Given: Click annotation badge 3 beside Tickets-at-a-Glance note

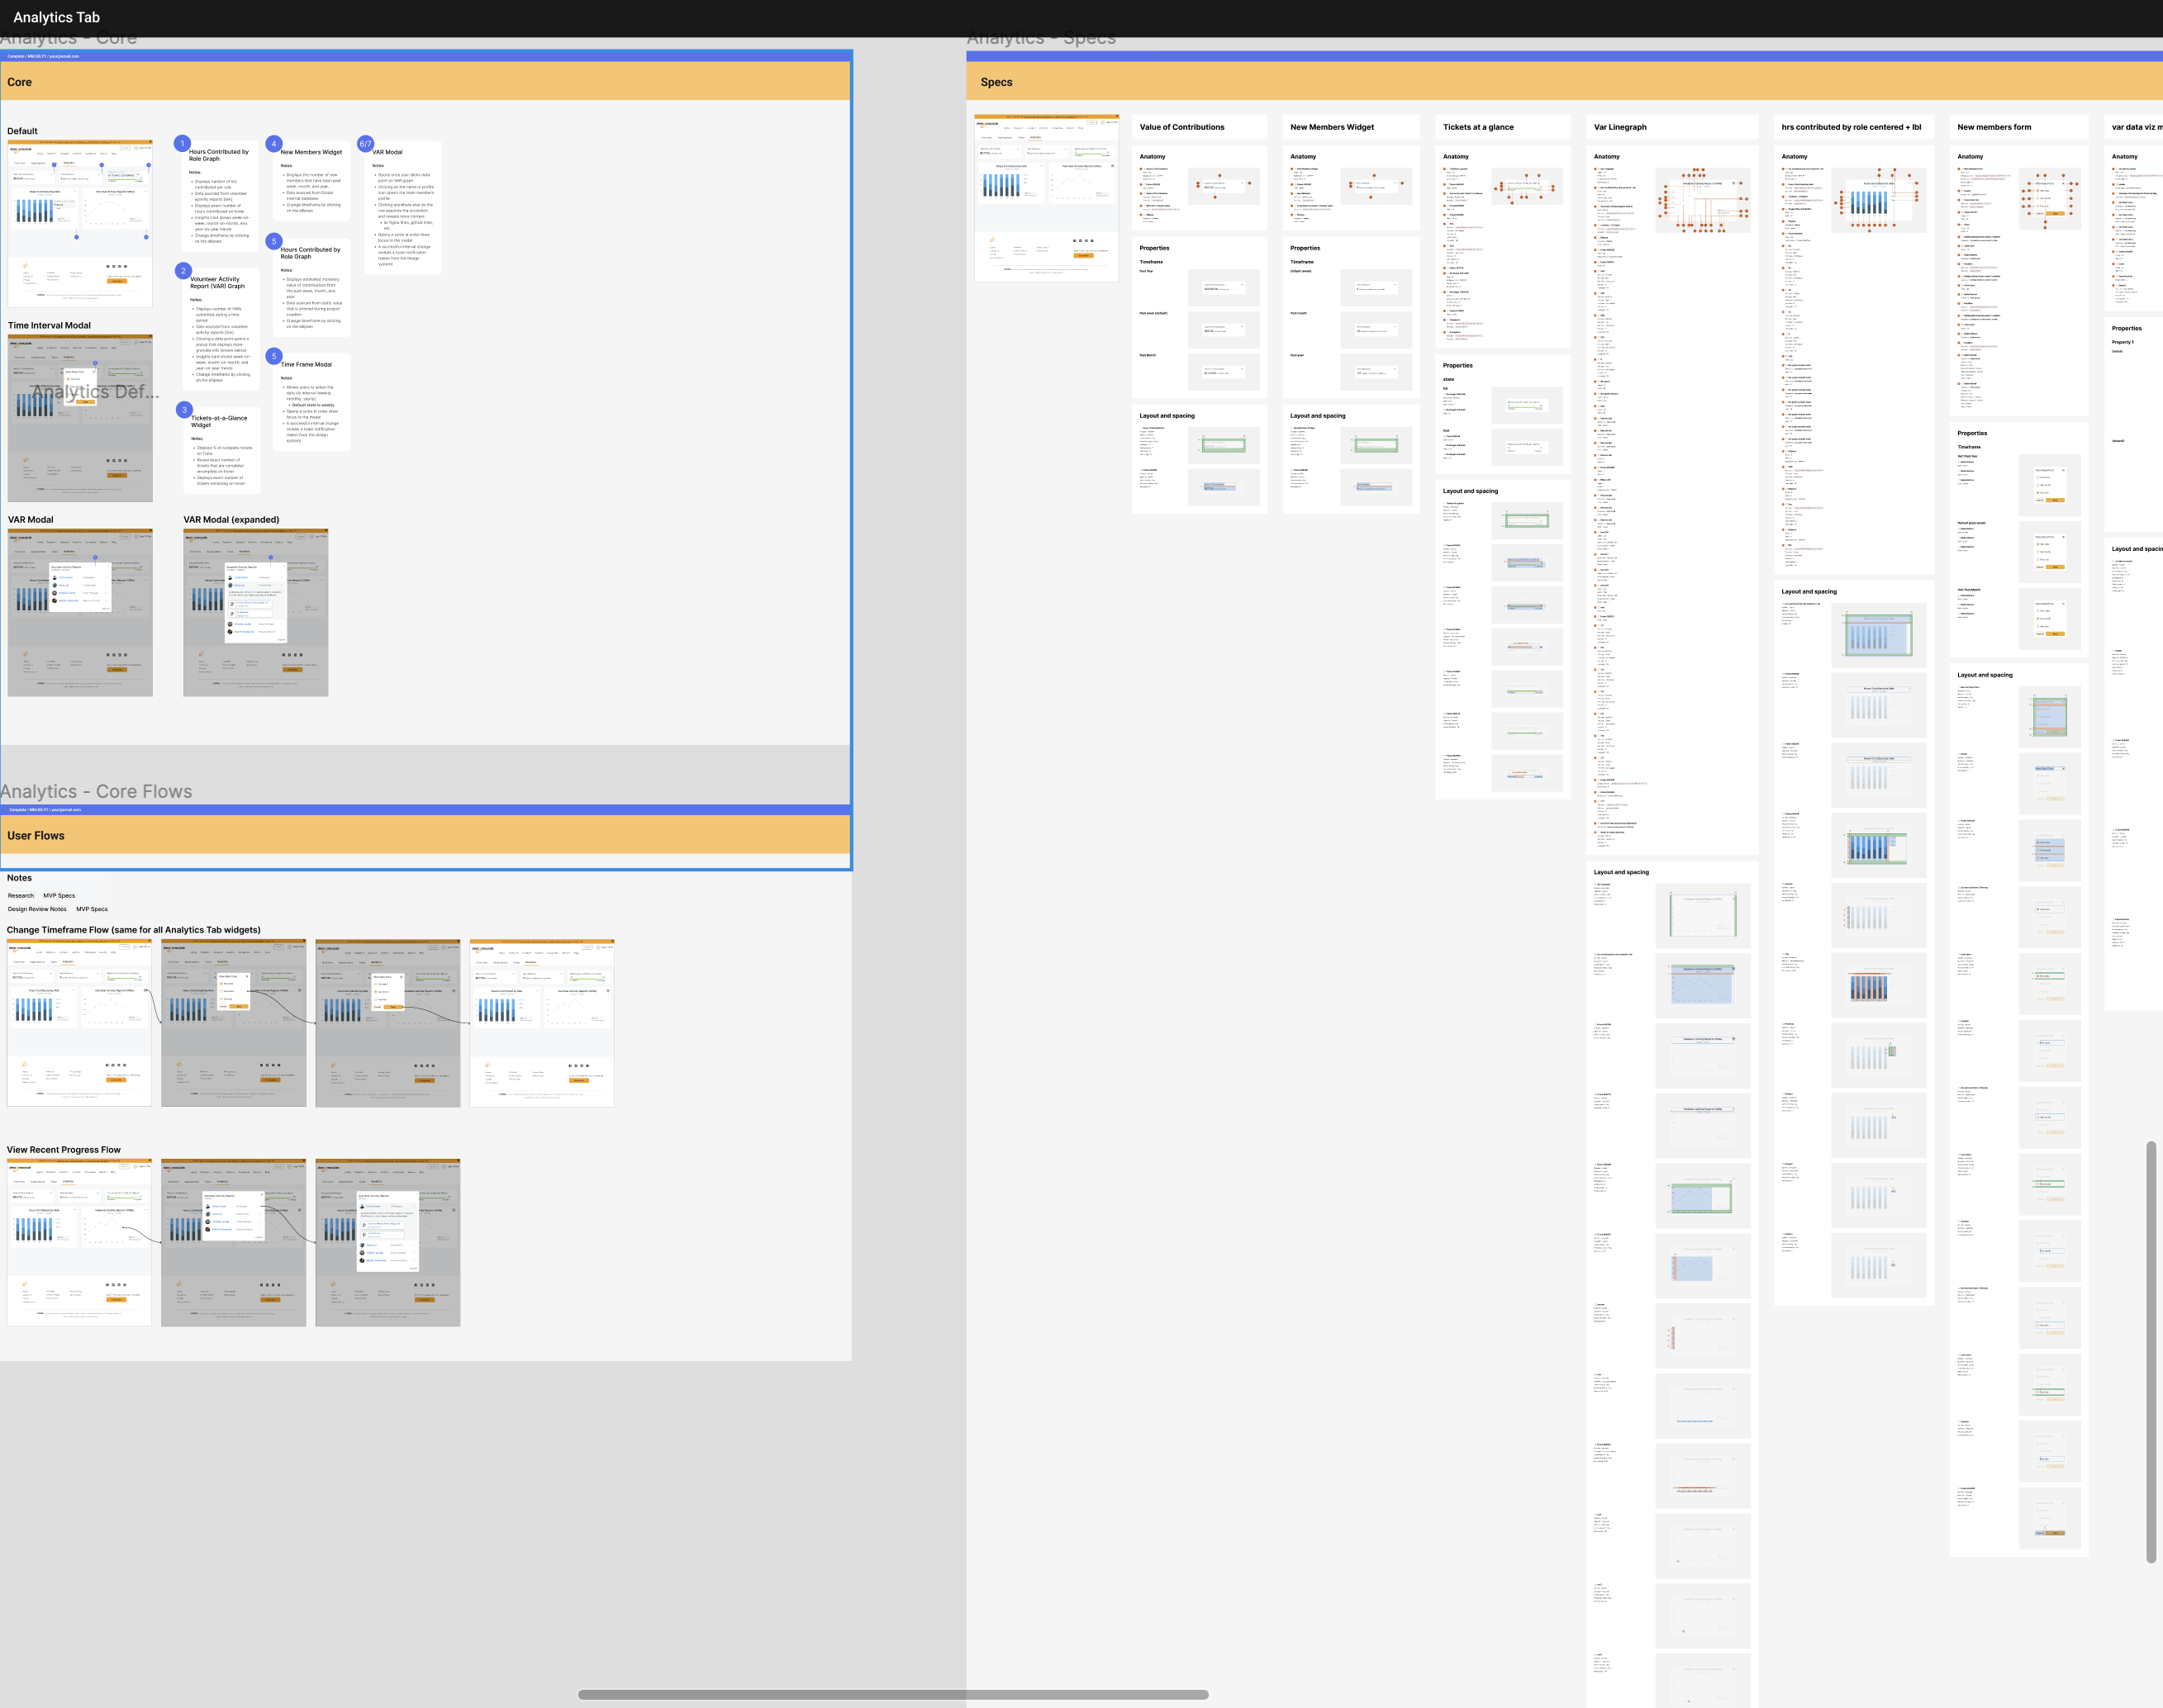Looking at the screenshot, I should click(184, 410).
